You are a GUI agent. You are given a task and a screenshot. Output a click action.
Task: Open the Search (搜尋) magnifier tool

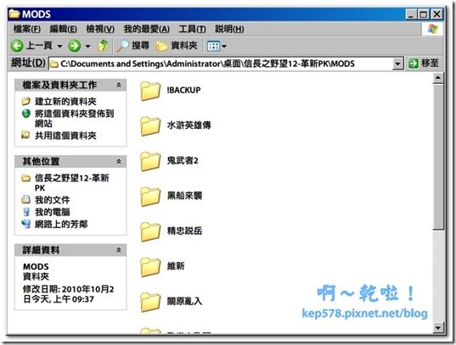point(133,46)
